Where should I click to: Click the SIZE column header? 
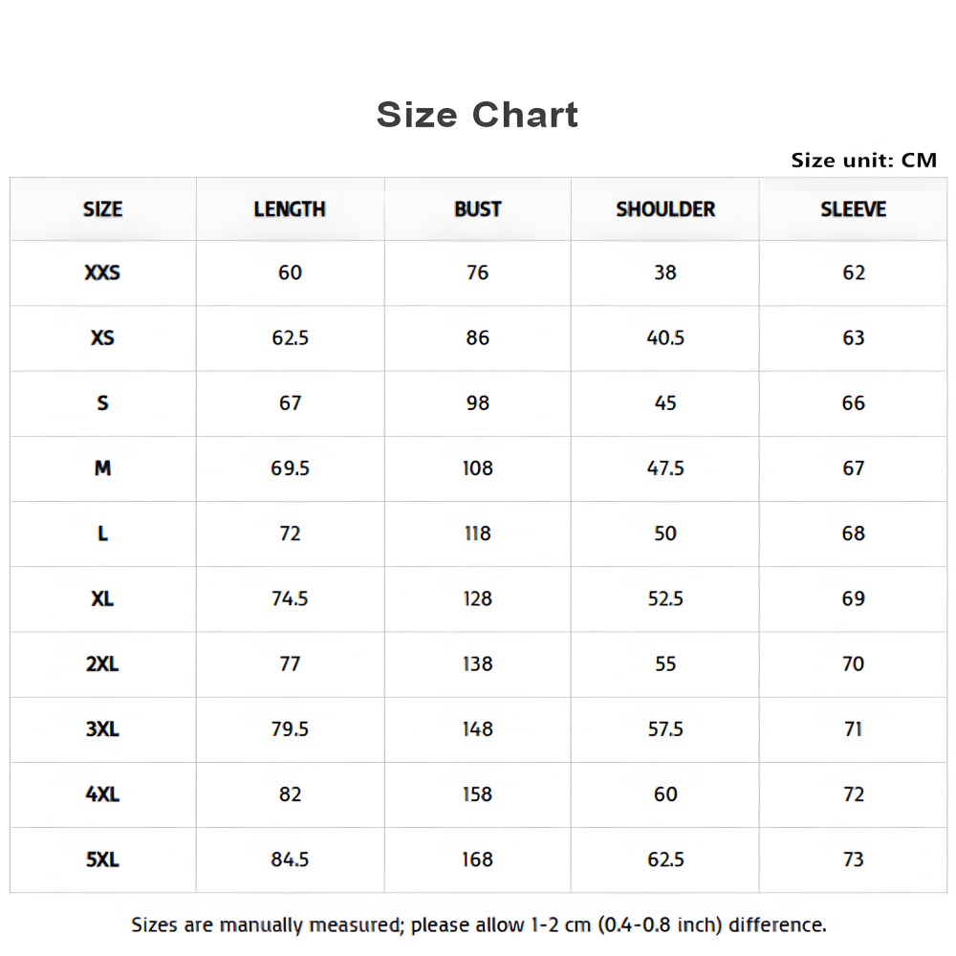click(x=102, y=209)
